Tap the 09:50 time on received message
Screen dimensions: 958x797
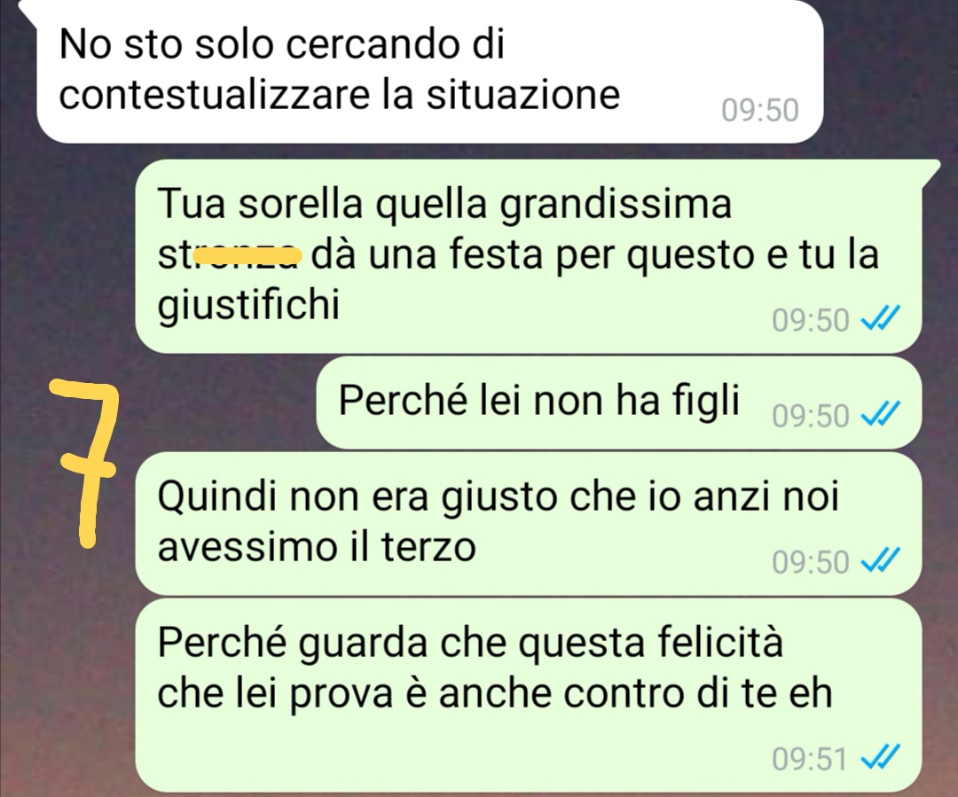(x=759, y=111)
